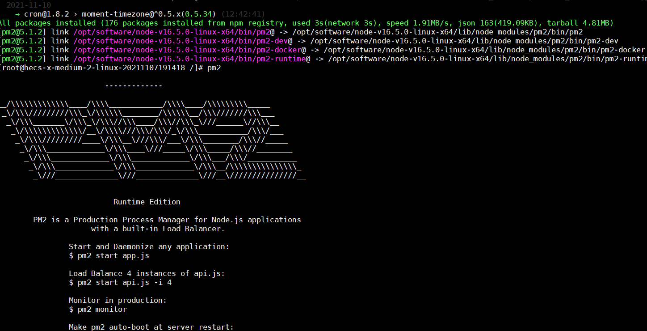Click the "$ pm2 start app.js" command
The width and height of the screenshot is (647, 331).
coord(109,255)
